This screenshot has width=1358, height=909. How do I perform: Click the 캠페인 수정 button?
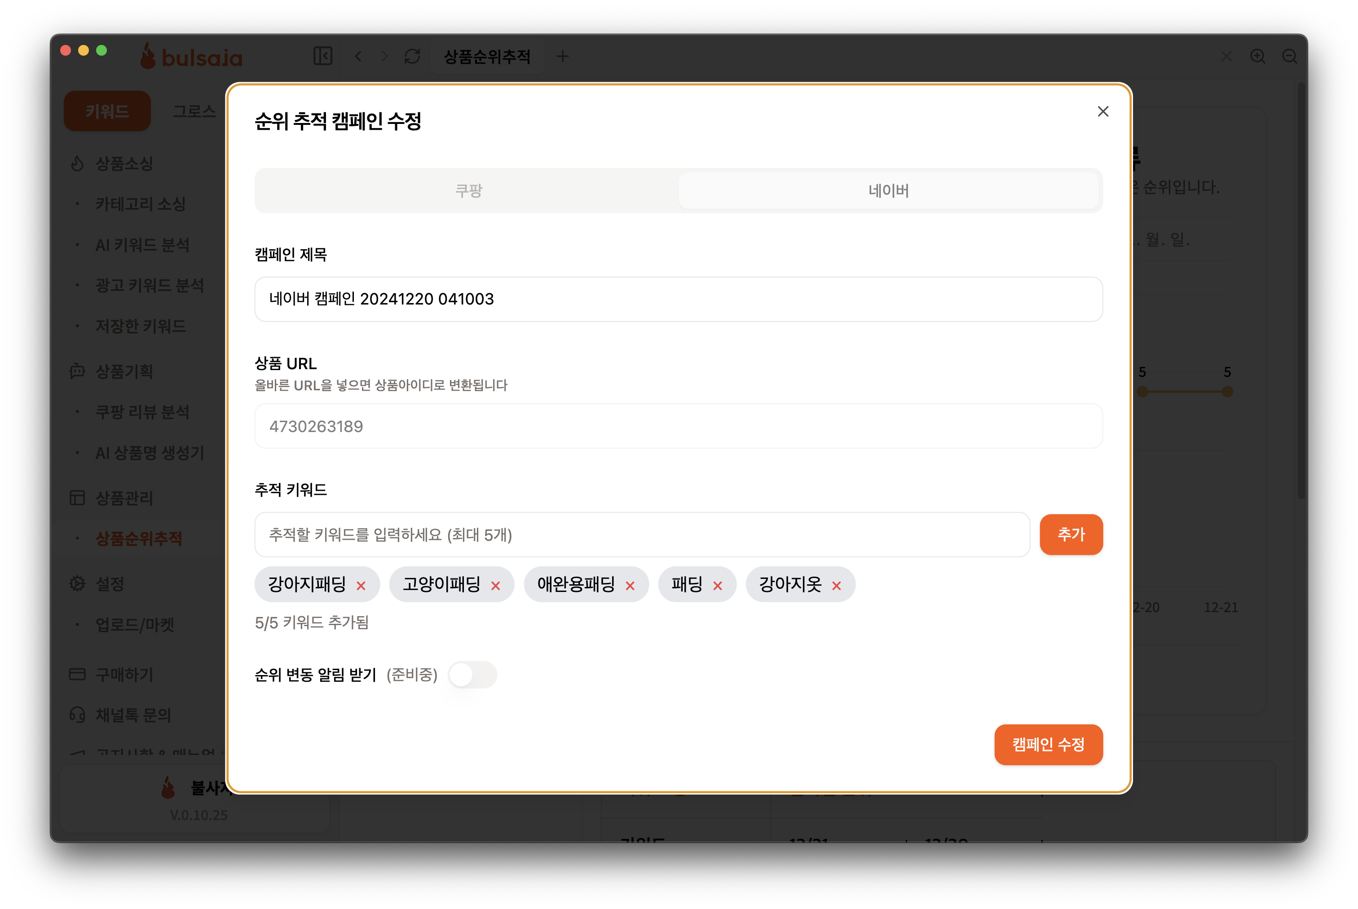pos(1048,744)
